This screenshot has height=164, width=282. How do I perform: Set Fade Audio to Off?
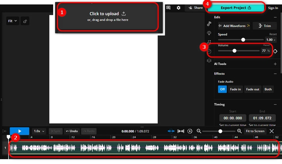[222, 89]
